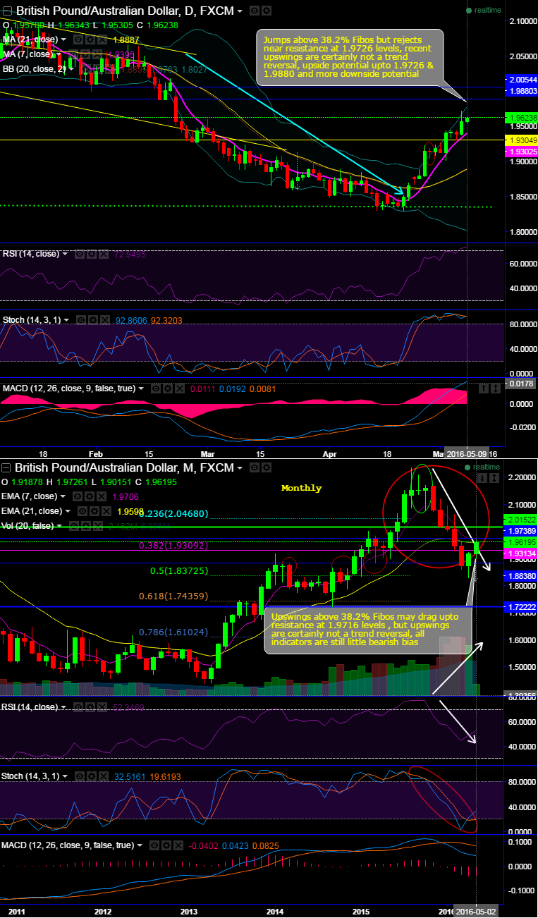Select the 1.93049 yellow price label
The height and width of the screenshot is (918, 538).
coord(522,140)
